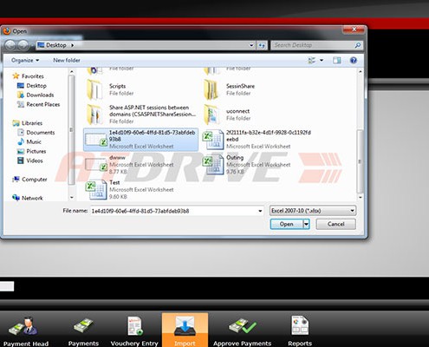This screenshot has height=347, width=429.
Task: Open the Payments cash icon
Action: tap(83, 326)
